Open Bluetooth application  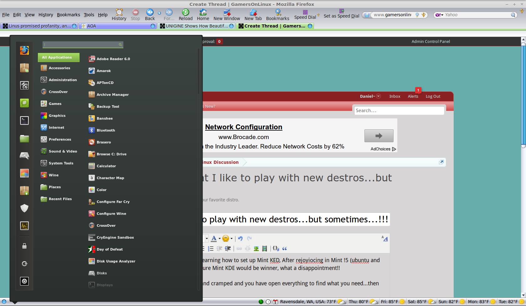102,130
